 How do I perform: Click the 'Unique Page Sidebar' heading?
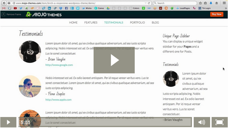click(176, 36)
